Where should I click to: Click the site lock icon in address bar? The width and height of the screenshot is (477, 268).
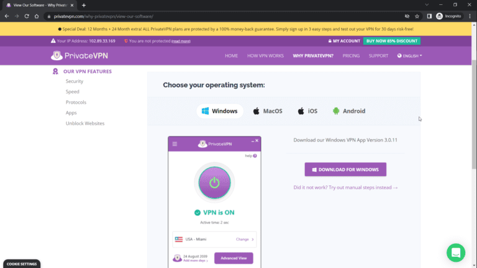(49, 16)
